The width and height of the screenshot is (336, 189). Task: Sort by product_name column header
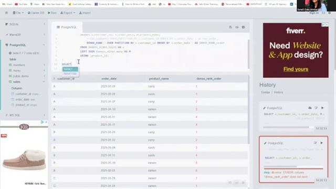pos(159,79)
